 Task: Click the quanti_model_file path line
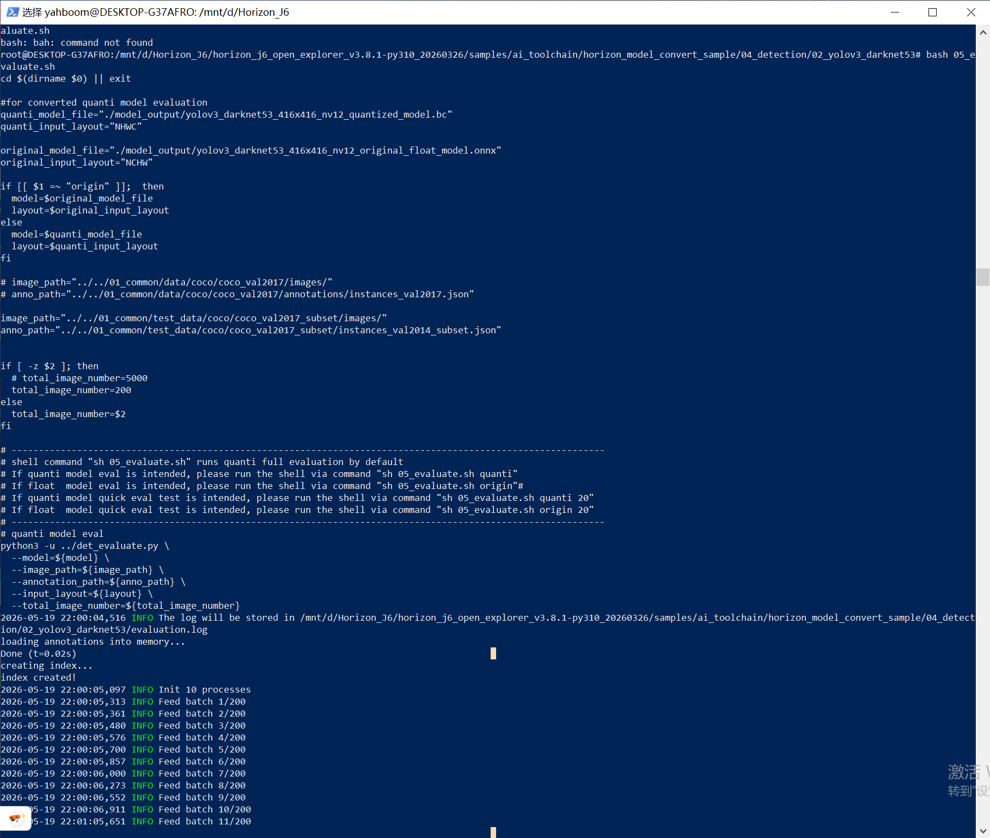click(227, 114)
